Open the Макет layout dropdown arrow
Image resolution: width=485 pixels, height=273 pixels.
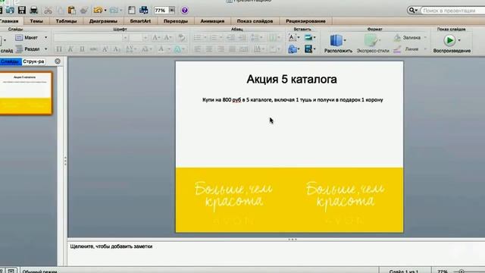[45, 37]
